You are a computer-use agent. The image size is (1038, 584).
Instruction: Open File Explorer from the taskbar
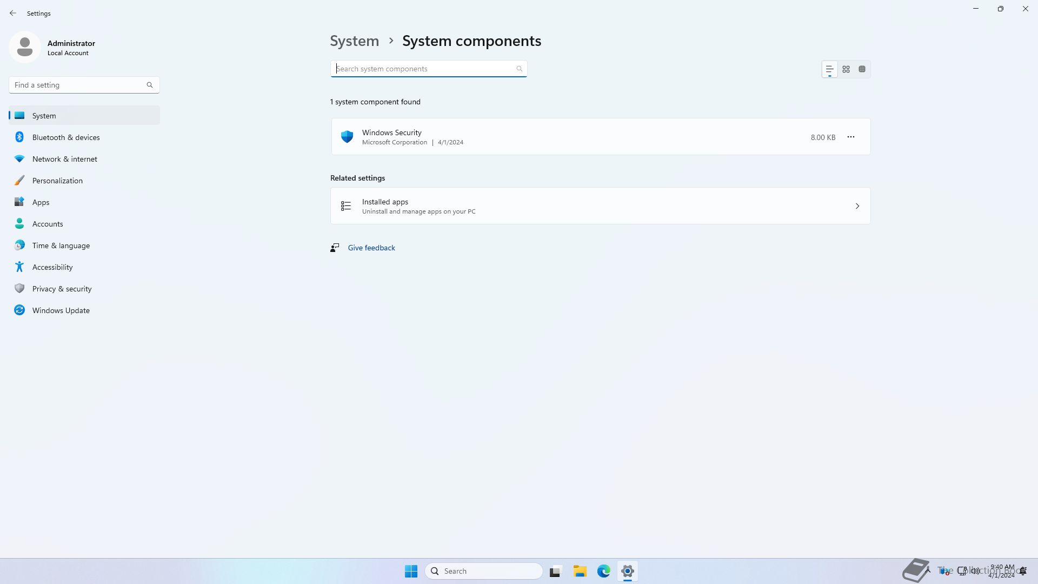(580, 571)
